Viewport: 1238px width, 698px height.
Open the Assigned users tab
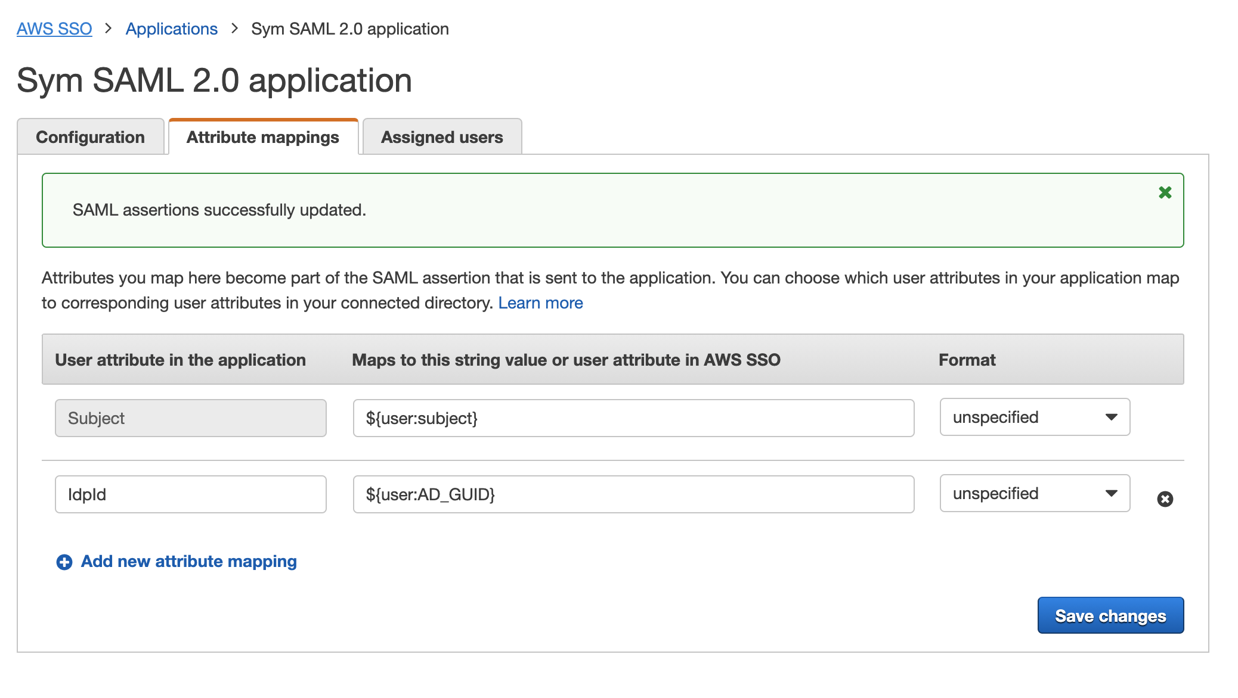pos(442,137)
